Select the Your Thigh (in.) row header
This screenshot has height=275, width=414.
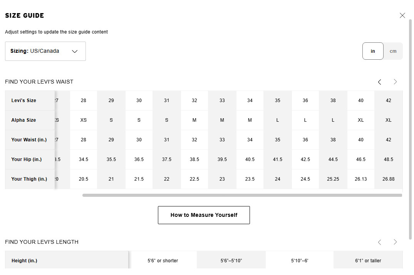[x=30, y=179]
